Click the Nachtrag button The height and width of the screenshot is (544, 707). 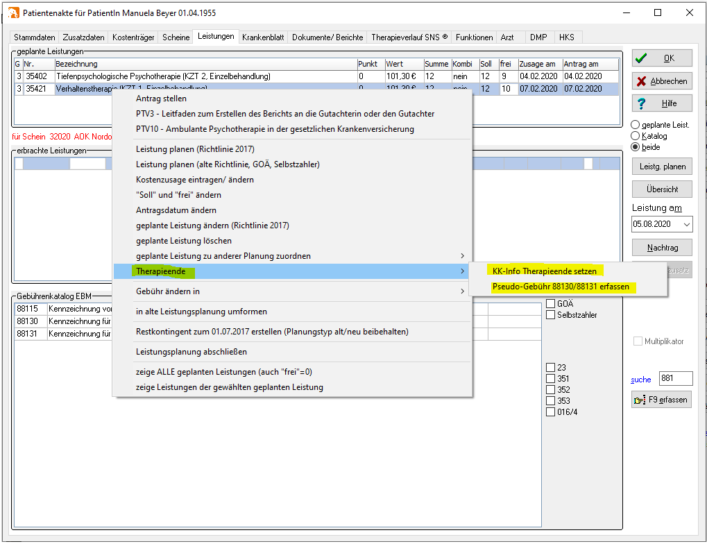(662, 247)
